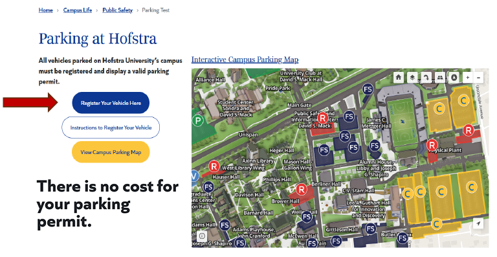
Task: Toggle the map's tilted perspective view
Action: pos(440,77)
